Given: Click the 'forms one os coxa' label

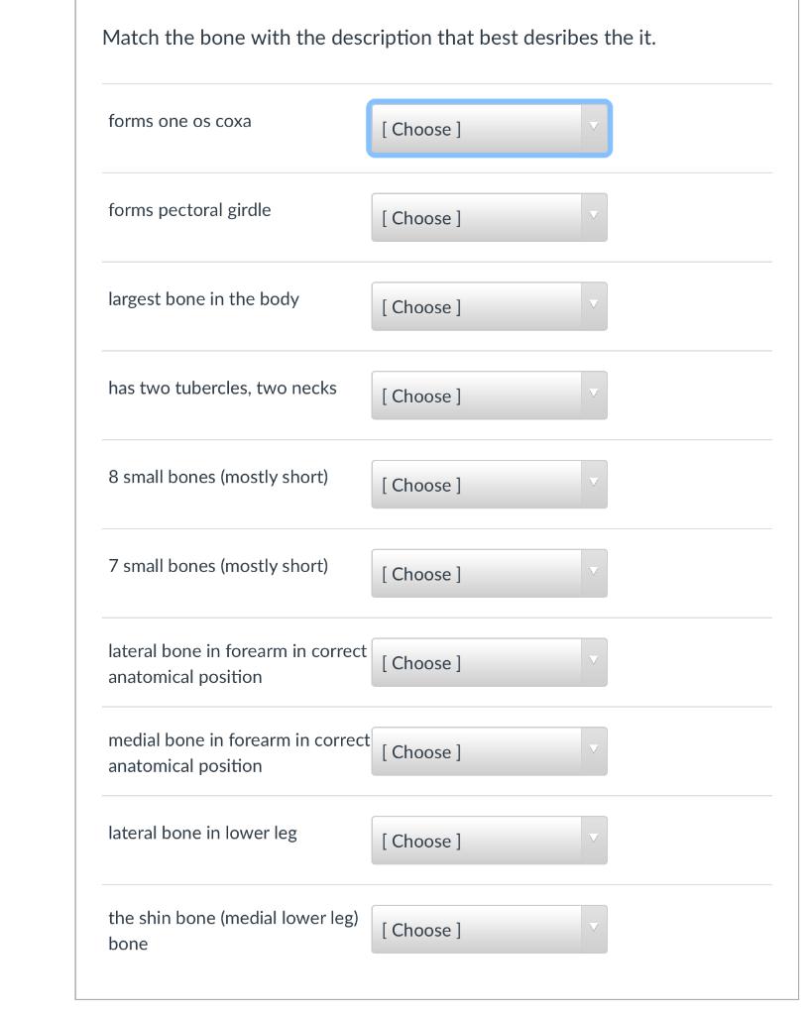Looking at the screenshot, I should (x=179, y=121).
